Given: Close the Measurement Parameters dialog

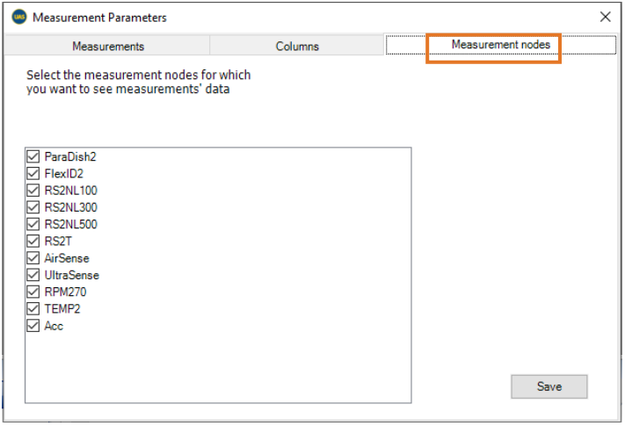Looking at the screenshot, I should [605, 17].
